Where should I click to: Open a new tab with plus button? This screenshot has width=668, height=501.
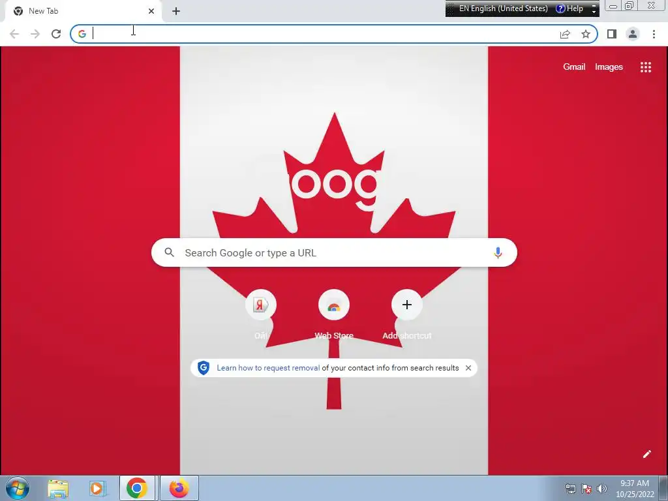(x=176, y=11)
